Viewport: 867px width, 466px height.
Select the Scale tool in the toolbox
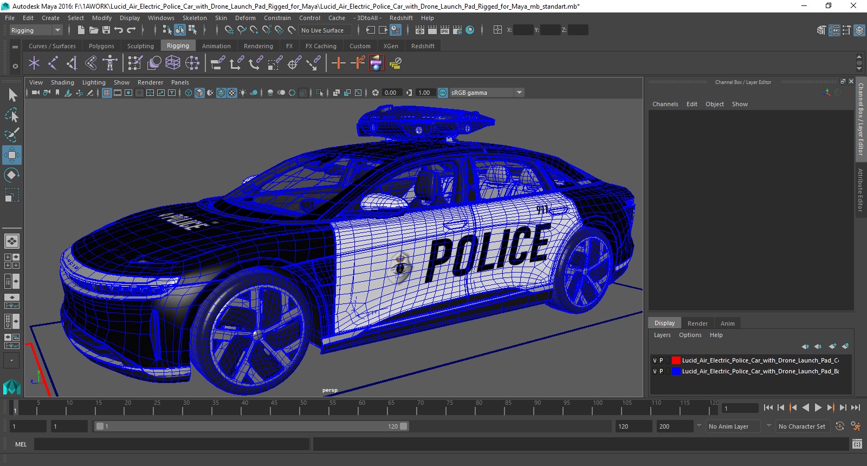coord(12,195)
